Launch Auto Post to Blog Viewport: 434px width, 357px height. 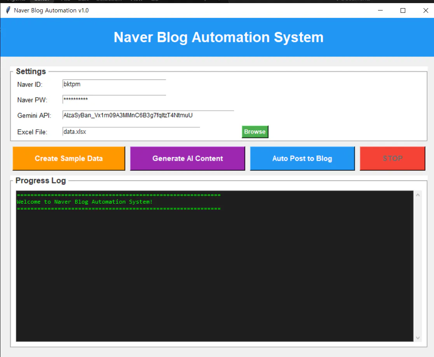[x=302, y=158]
